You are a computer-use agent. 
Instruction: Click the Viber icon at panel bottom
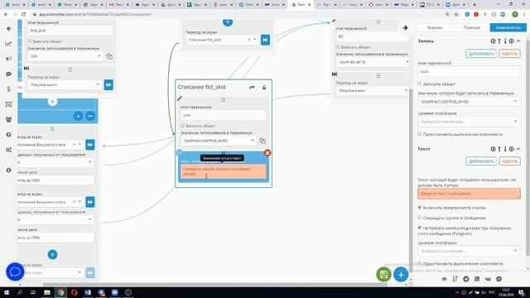click(477, 279)
